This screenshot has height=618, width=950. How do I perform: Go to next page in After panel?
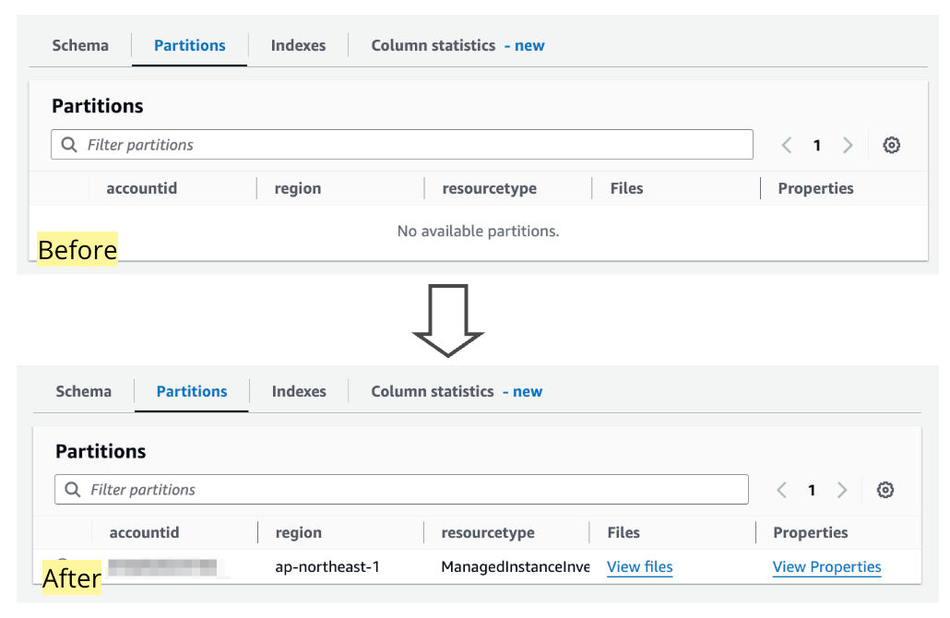pyautogui.click(x=842, y=490)
